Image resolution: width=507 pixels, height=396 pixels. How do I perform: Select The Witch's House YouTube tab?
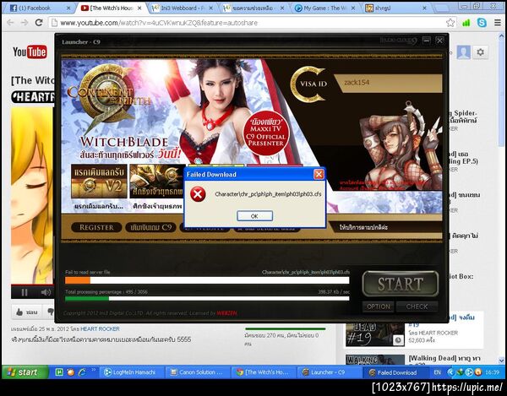pos(110,8)
